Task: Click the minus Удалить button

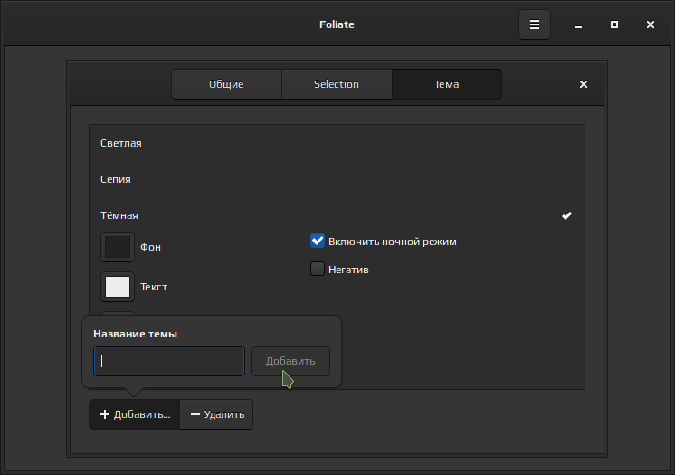Action: coord(217,414)
